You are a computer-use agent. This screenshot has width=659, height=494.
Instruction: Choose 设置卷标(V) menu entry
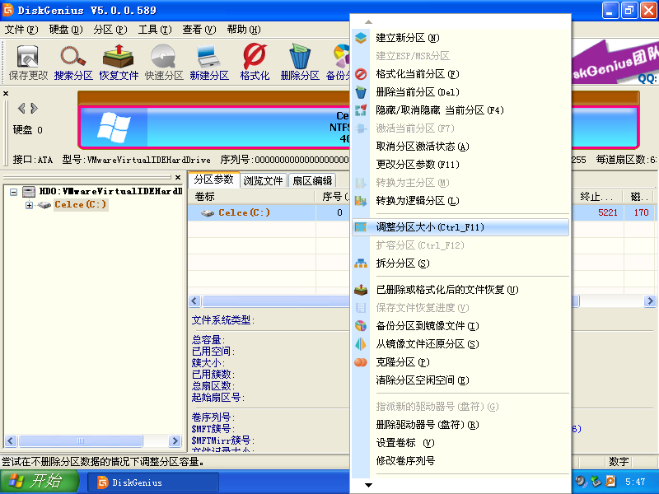(460, 443)
